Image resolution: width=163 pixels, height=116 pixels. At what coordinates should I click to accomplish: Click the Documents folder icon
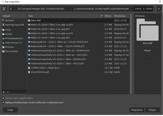point(3,51)
